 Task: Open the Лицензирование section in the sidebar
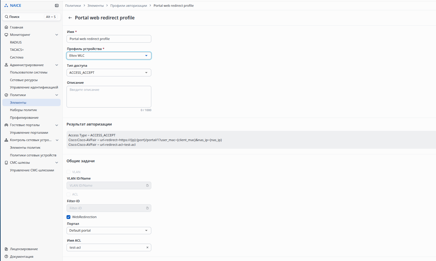coord(24,249)
